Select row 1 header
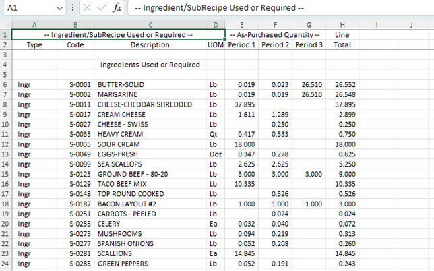The image size is (434, 271). coord(5,35)
